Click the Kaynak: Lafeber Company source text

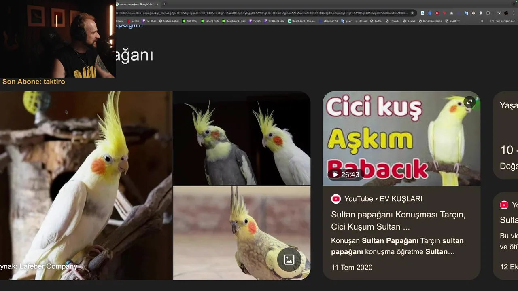click(39, 266)
